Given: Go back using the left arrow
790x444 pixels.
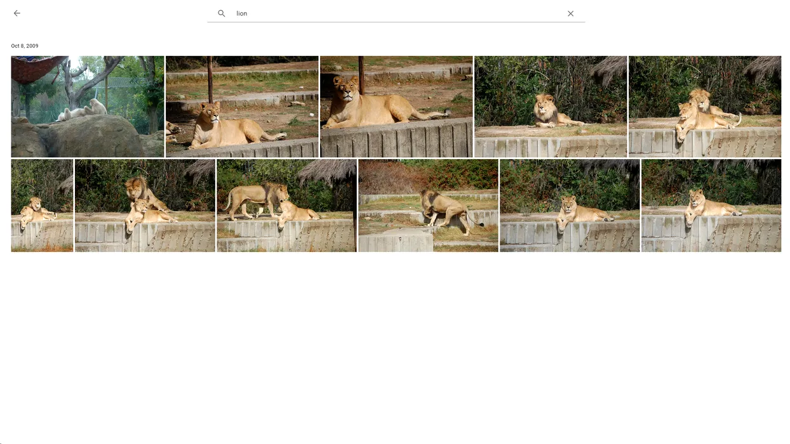Looking at the screenshot, I should click(17, 13).
